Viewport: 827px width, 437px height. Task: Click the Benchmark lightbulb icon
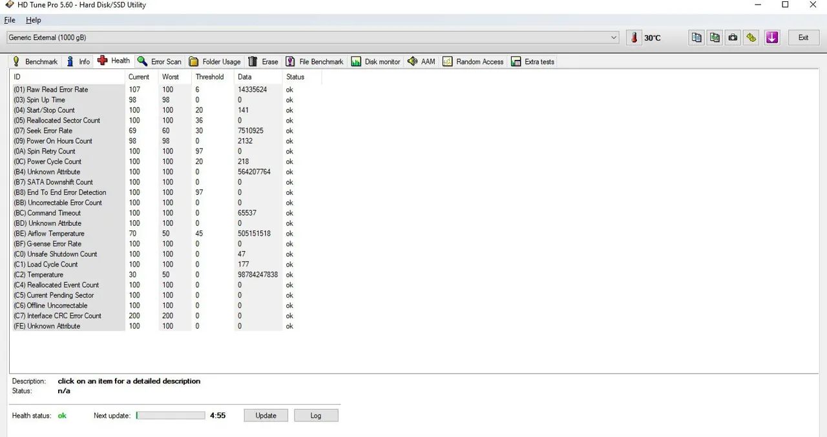point(17,61)
